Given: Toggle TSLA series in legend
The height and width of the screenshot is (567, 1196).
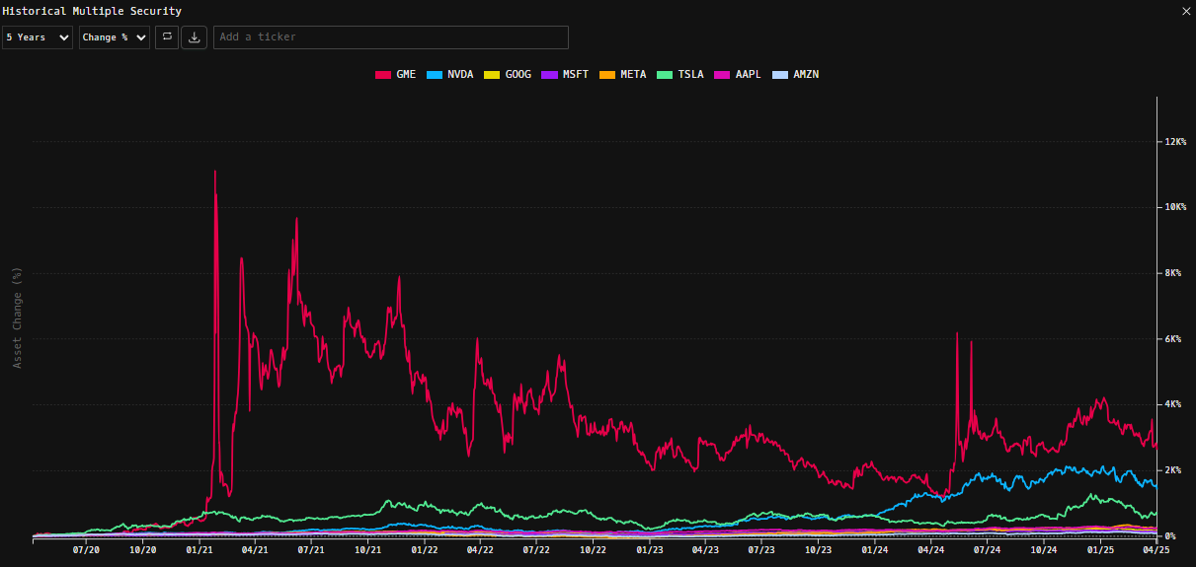Looking at the screenshot, I should click(680, 75).
